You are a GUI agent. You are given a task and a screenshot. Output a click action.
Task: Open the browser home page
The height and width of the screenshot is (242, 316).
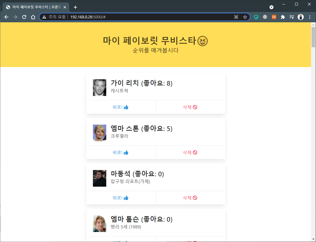[33, 17]
